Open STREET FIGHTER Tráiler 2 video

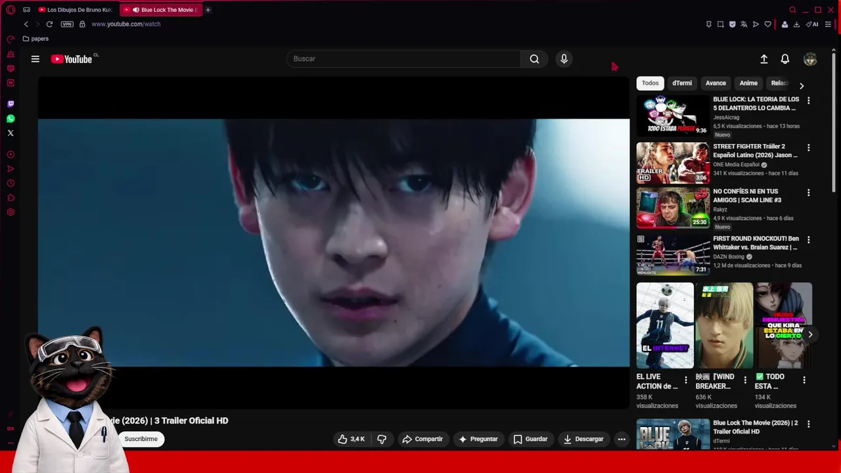(673, 163)
